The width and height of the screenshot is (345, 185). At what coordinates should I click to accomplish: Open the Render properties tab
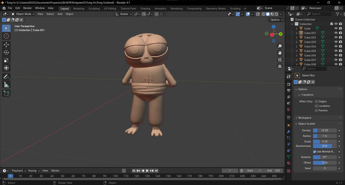pos(289,84)
